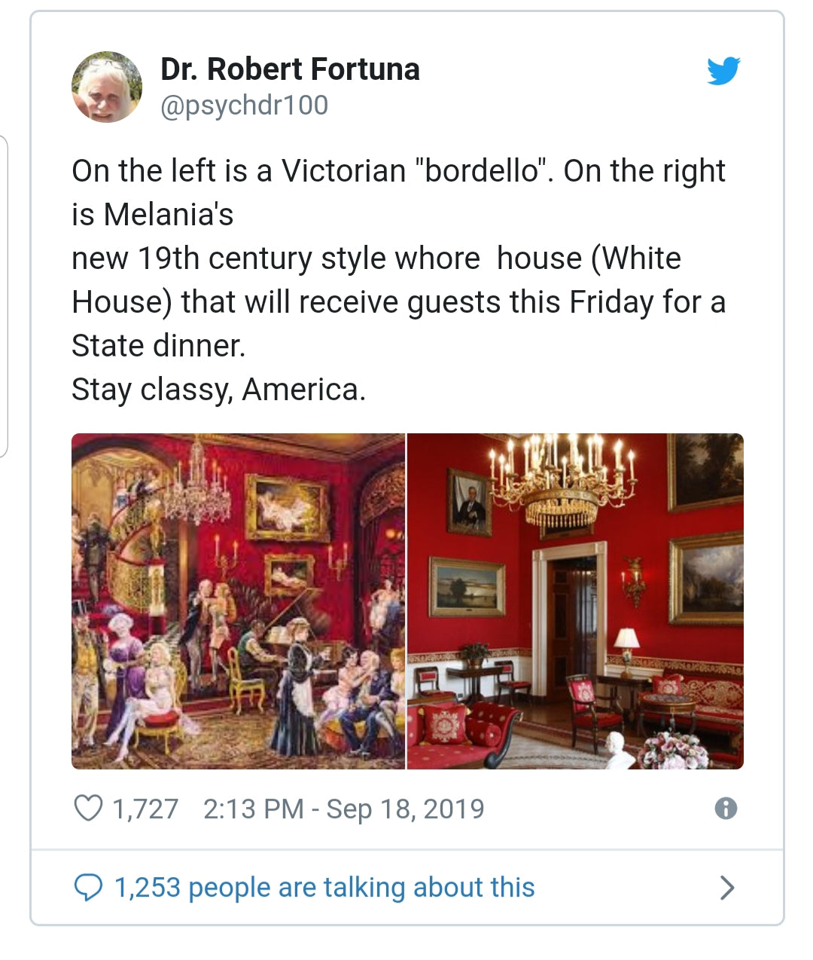Expand the conversation with the right chevron
Screen dimensions: 813x960
coord(726,888)
